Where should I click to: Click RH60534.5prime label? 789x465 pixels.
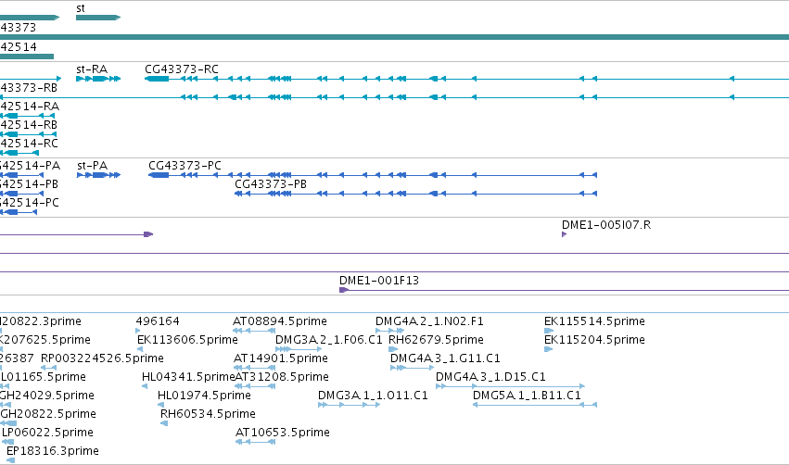(x=208, y=414)
